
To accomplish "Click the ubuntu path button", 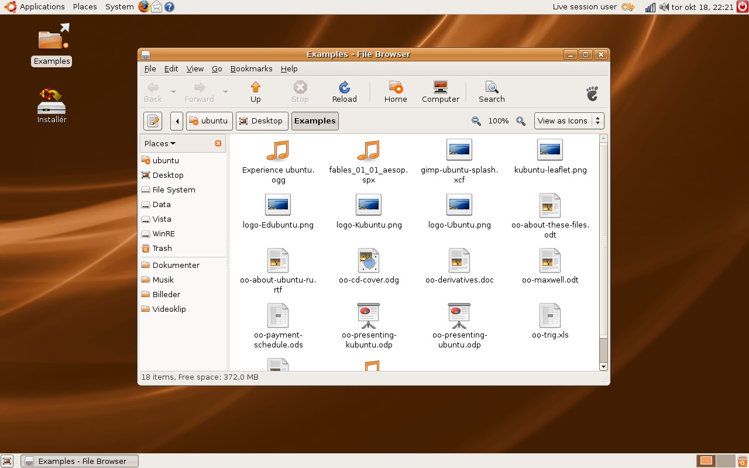I will [x=209, y=121].
